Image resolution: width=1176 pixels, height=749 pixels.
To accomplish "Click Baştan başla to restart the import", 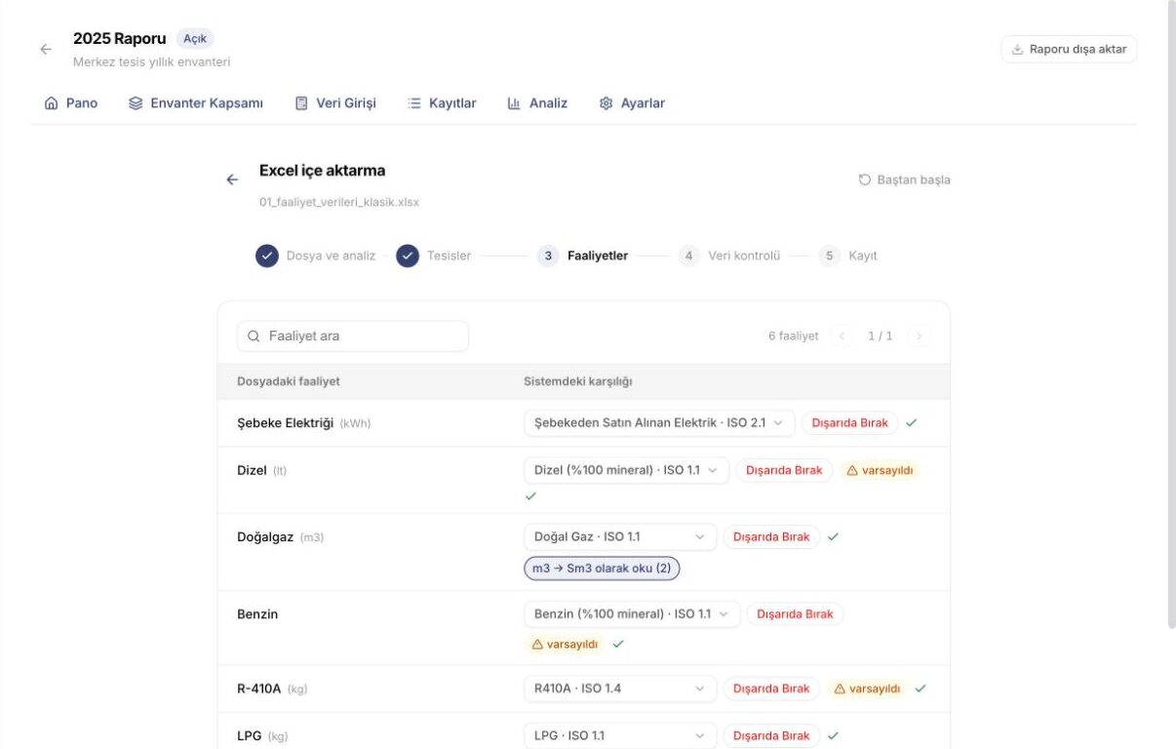I will coord(904,179).
